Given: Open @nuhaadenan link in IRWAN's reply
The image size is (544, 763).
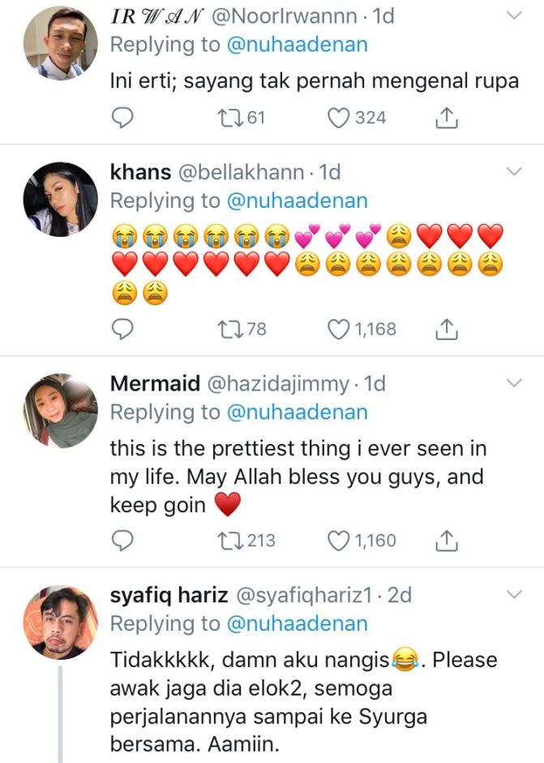Looking at the screenshot, I should 298,45.
